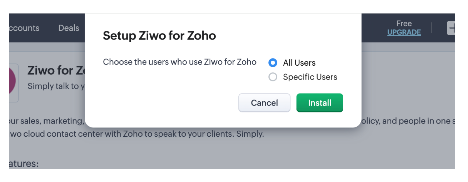Dismiss the setup dialog with Cancel
468x182 pixels.
(x=264, y=103)
